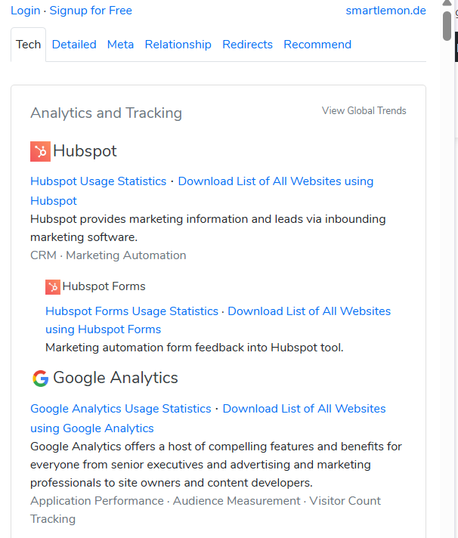This screenshot has width=458, height=538.
Task: Open Signup for Free link
Action: pos(91,11)
